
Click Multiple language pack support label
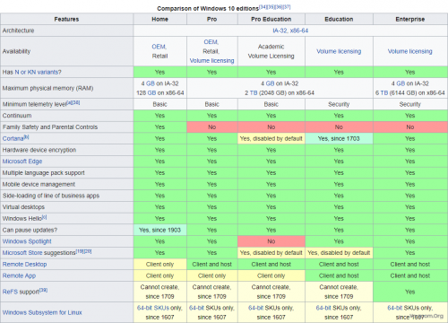pos(43,173)
